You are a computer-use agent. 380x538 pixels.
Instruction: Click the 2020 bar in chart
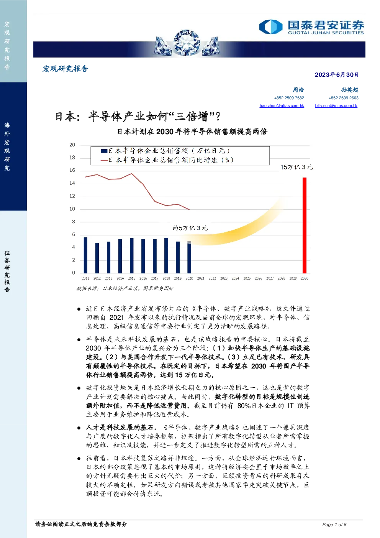coord(189,257)
